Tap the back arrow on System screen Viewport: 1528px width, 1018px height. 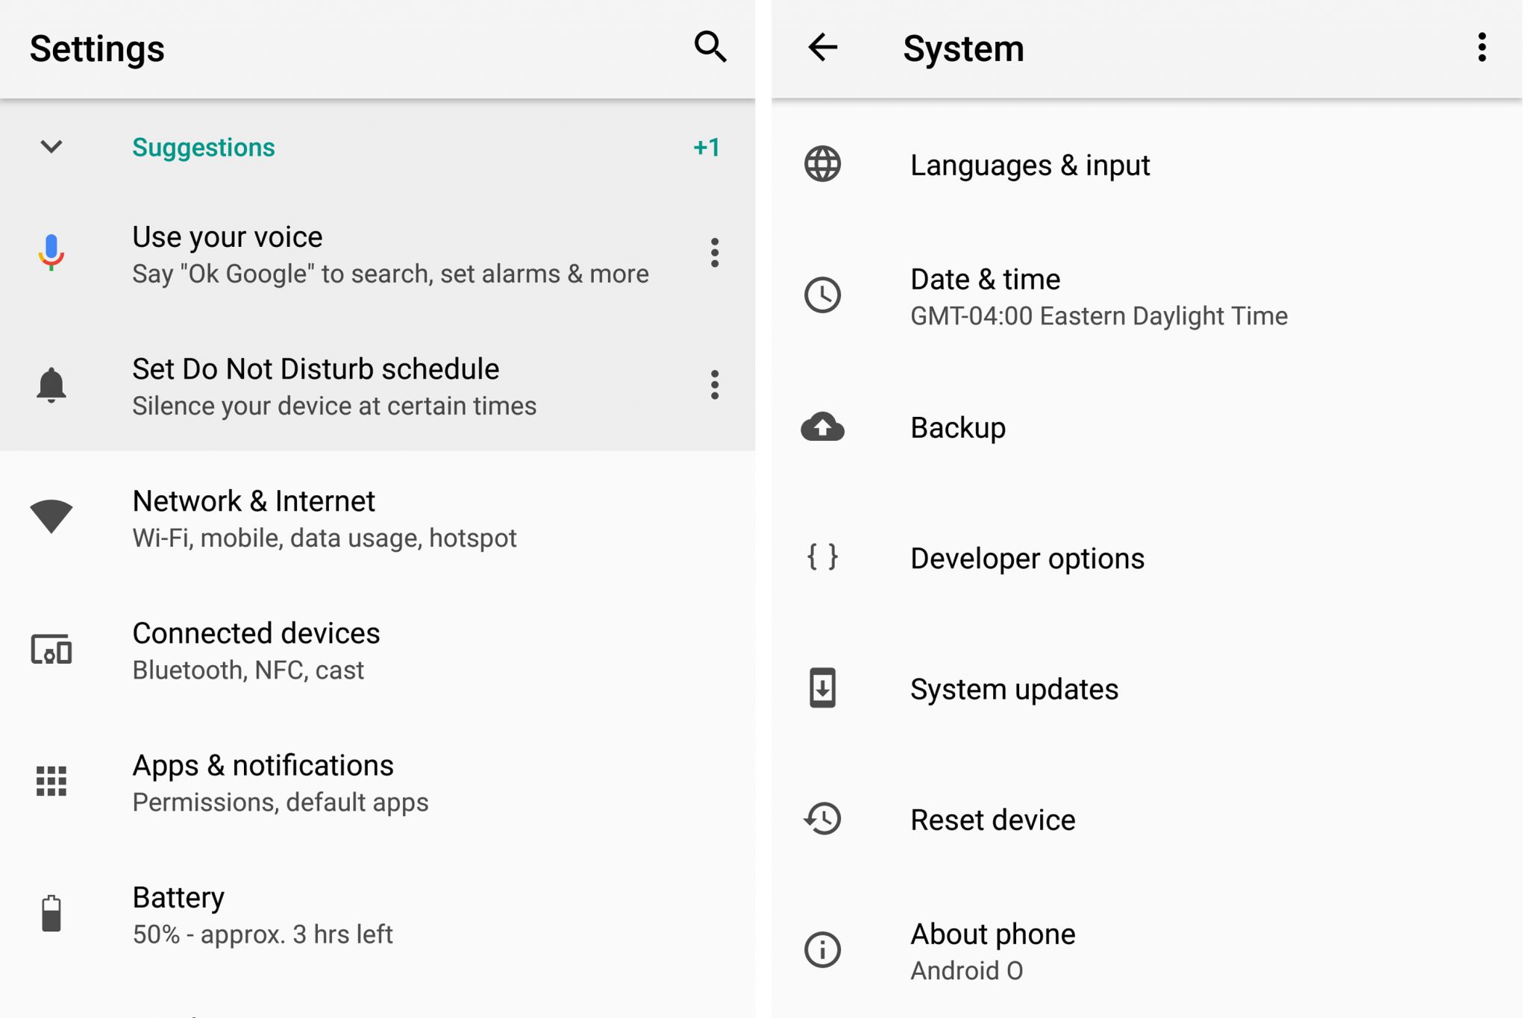click(x=824, y=48)
